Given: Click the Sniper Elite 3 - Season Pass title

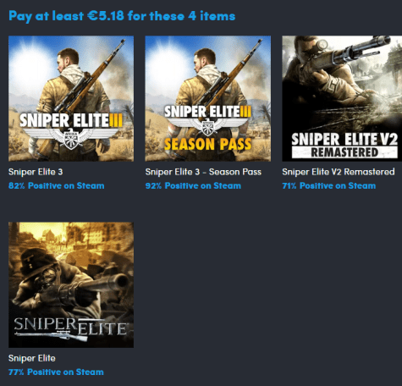Looking at the screenshot, I should pyautogui.click(x=203, y=172).
